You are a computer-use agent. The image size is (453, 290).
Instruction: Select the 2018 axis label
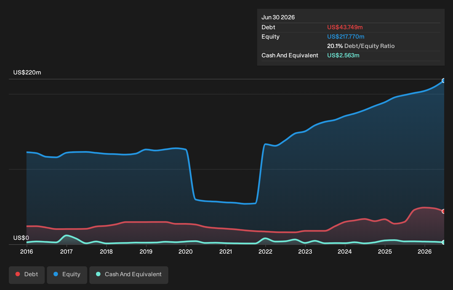(106, 252)
